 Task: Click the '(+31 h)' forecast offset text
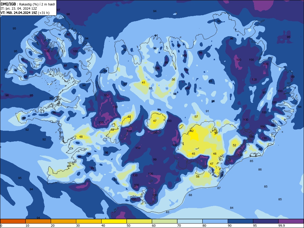43,13
